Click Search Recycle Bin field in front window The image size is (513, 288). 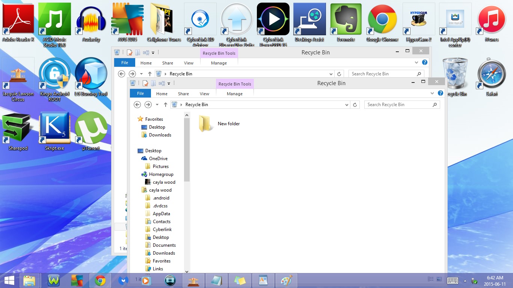(402, 105)
